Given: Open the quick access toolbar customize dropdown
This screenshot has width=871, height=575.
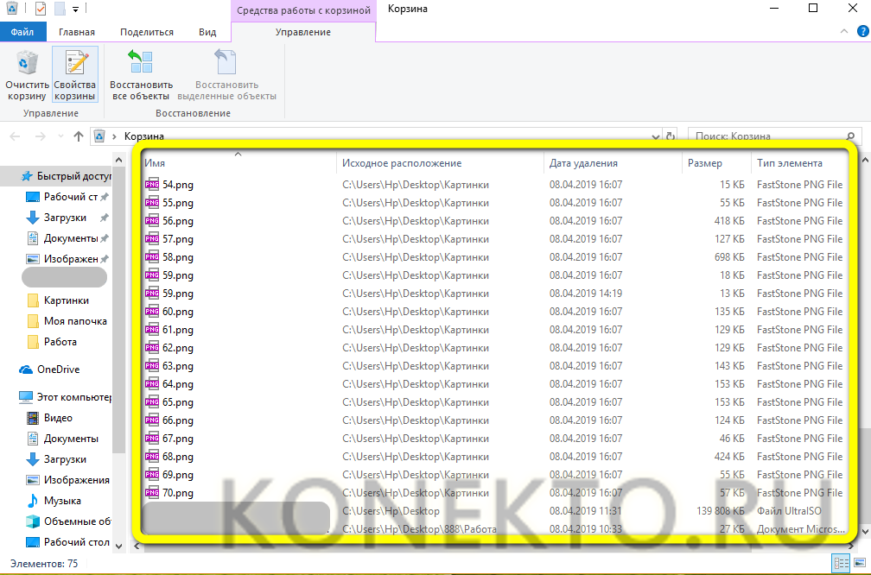Looking at the screenshot, I should [x=75, y=9].
